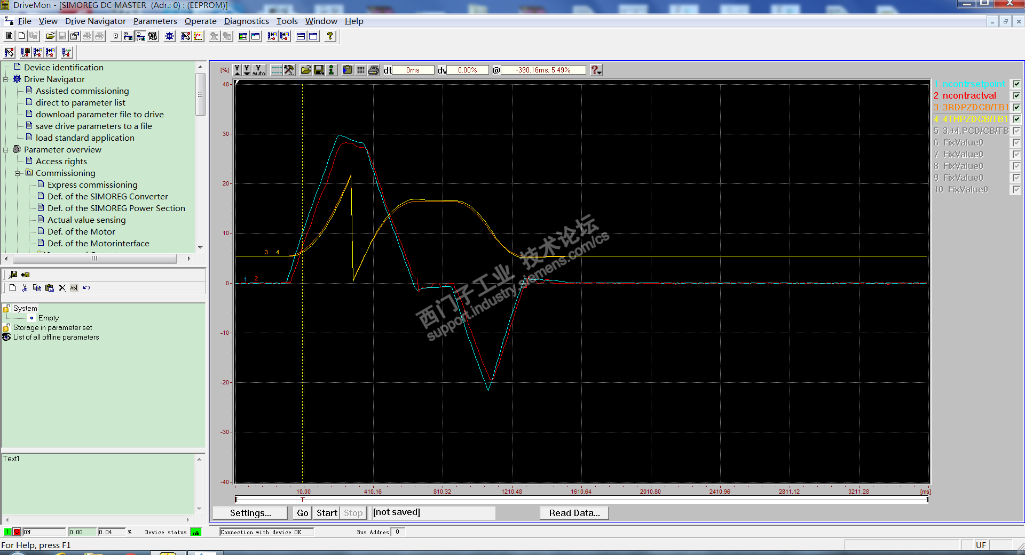Open the Drive Navigator menu

tap(96, 21)
